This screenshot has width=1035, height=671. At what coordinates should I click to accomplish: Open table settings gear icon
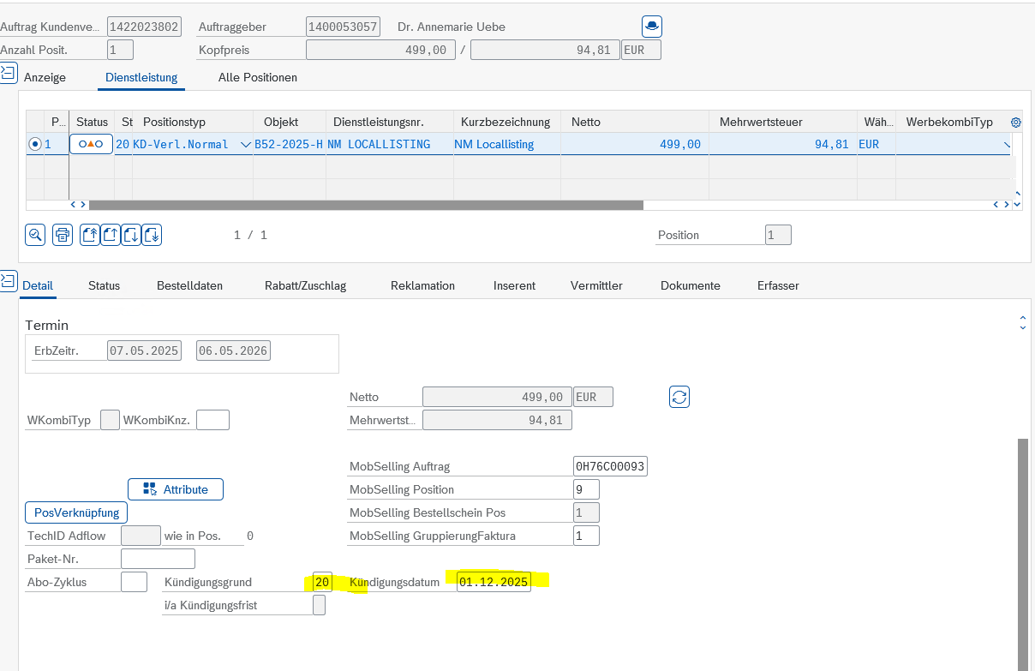tap(1016, 123)
